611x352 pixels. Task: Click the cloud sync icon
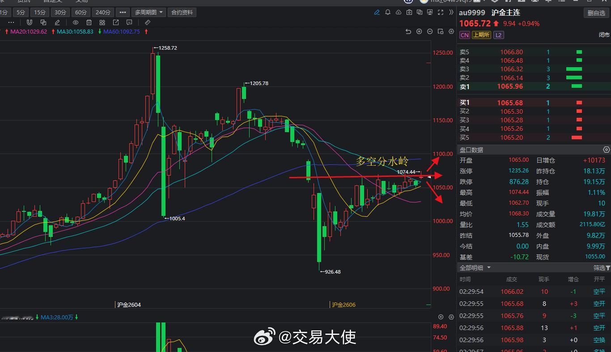coord(399,12)
